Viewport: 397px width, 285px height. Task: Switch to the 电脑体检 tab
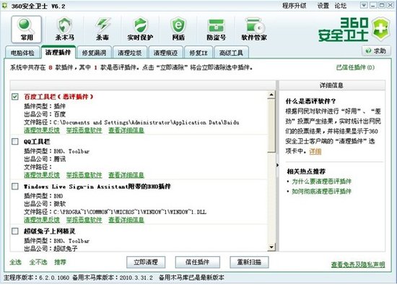pyautogui.click(x=22, y=53)
